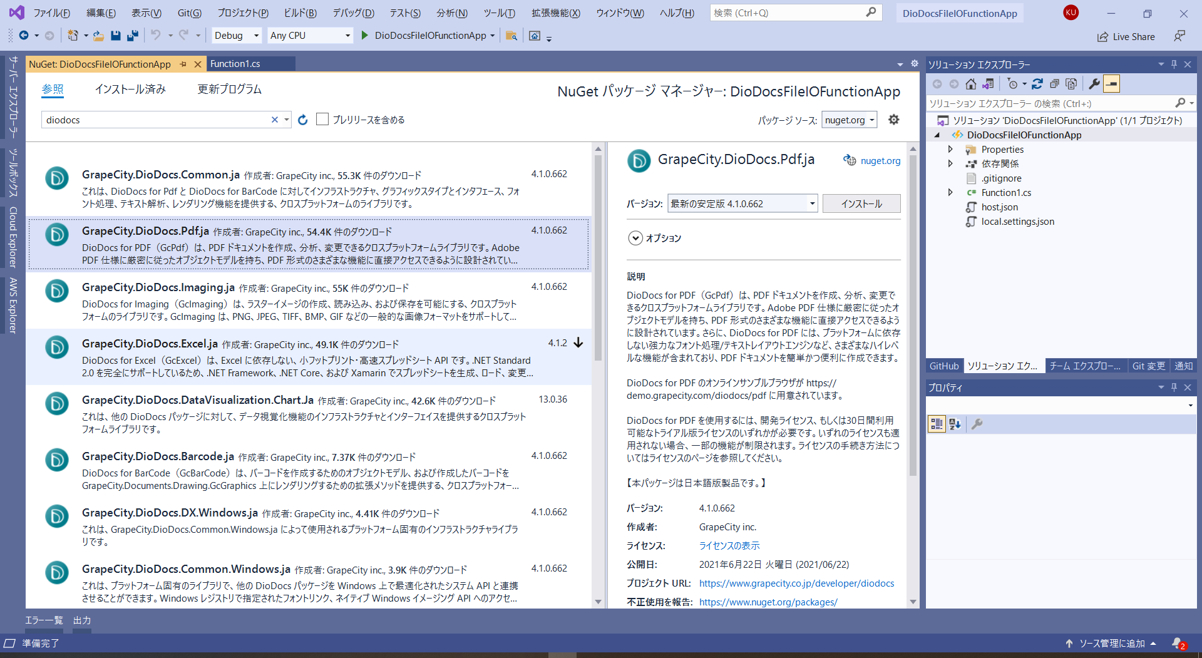Refresh the NuGet package search results
Image resolution: width=1202 pixels, height=658 pixels.
tap(303, 120)
